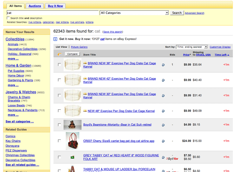236x172 pixels.
Task: Click related search caterpillar
Action: click(x=48, y=22)
